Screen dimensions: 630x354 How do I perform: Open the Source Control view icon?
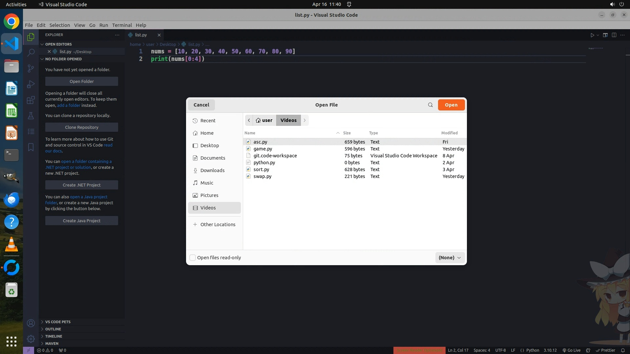(31, 68)
